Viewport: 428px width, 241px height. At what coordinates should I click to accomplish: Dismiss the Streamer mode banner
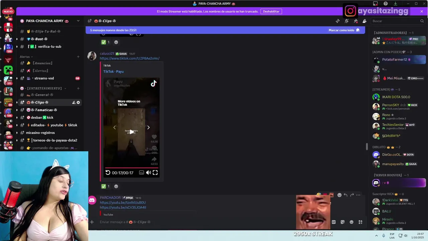pos(422,11)
